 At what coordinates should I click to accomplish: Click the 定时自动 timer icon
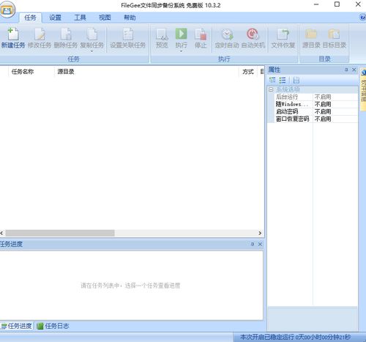coord(227,34)
